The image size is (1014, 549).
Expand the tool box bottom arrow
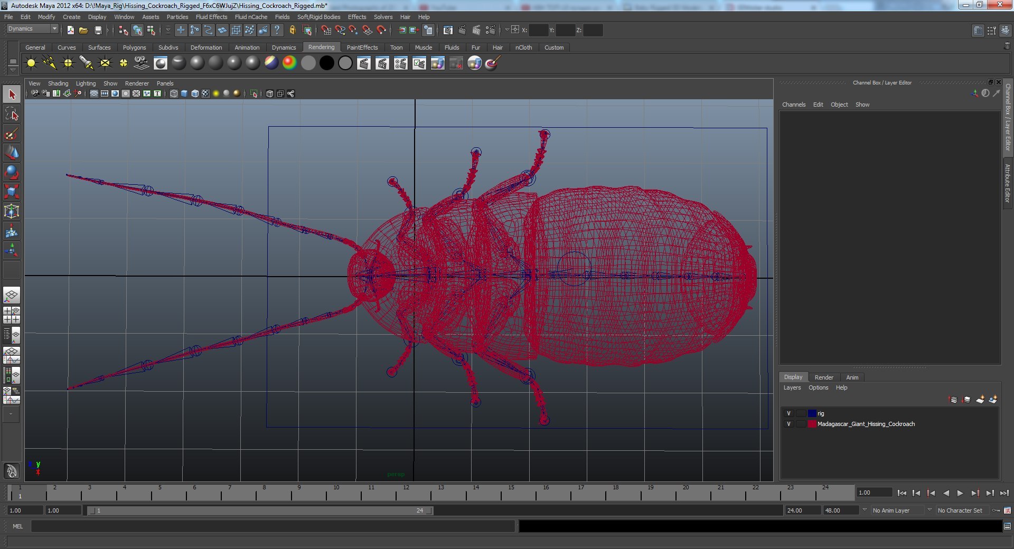[x=11, y=414]
